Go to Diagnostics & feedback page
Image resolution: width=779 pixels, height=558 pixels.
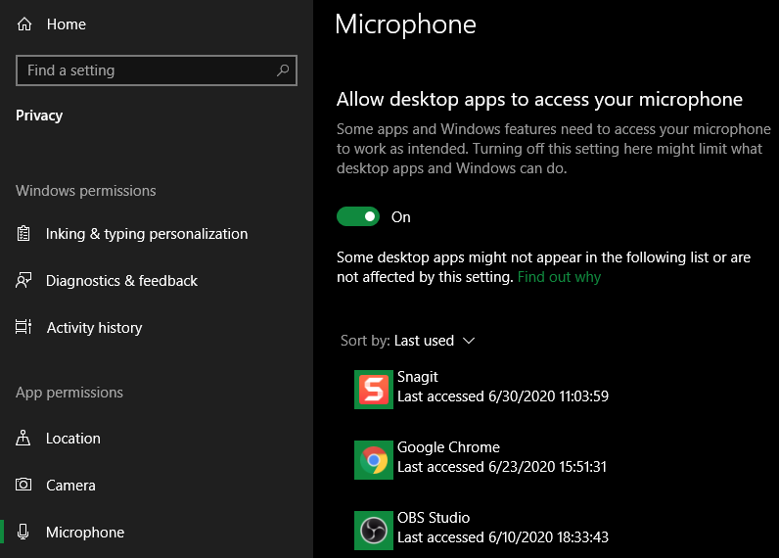click(x=121, y=281)
